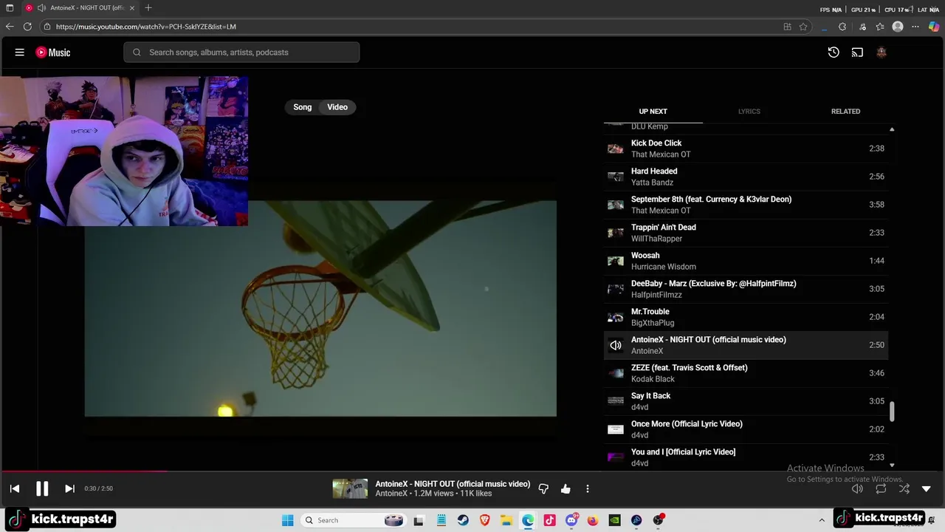Mute the player volume
This screenshot has width=945, height=532.
click(857, 488)
